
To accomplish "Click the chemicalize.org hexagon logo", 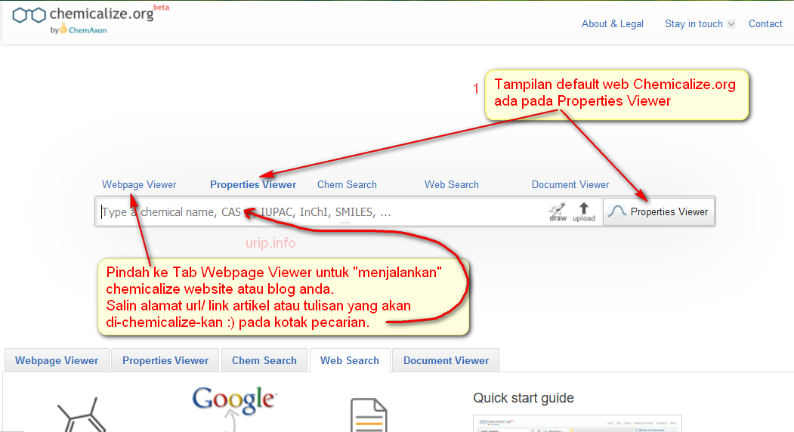I will point(29,15).
